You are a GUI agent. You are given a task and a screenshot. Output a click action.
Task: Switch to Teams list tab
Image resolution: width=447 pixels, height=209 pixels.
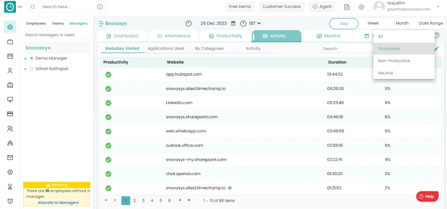(x=58, y=23)
